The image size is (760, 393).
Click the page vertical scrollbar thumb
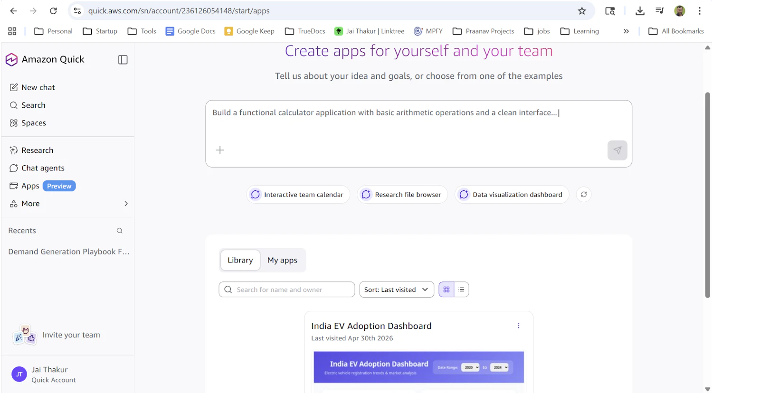click(x=708, y=195)
